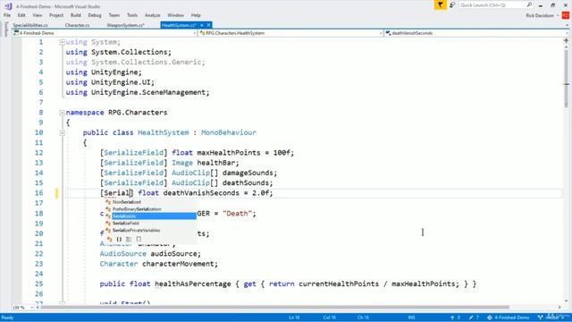The height and width of the screenshot is (322, 572).
Task: Switch to the WeaponSystem.cs tab
Action: (x=125, y=25)
